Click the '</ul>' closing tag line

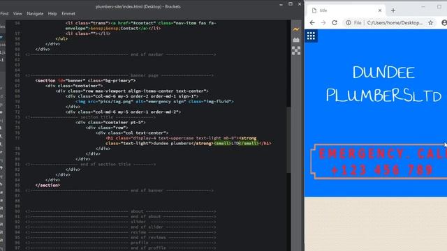[x=61, y=39]
